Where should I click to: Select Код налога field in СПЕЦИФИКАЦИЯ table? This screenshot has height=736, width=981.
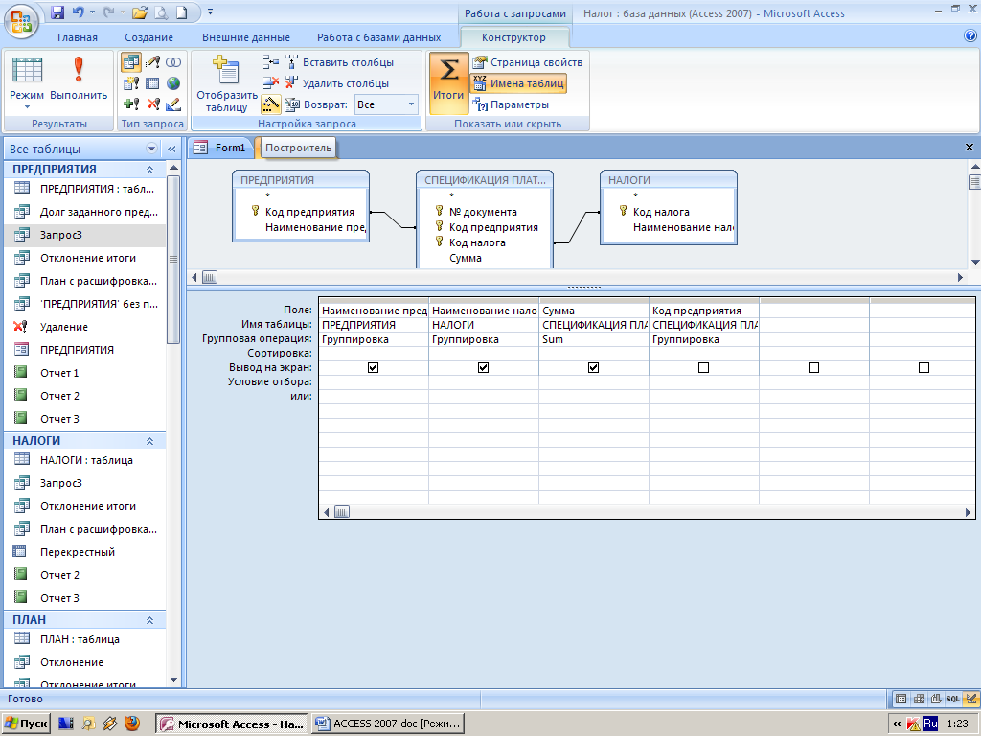tap(477, 242)
